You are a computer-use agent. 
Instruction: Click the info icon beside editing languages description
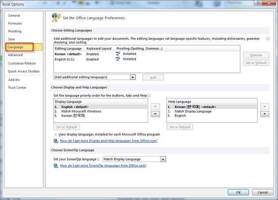(x=268, y=39)
